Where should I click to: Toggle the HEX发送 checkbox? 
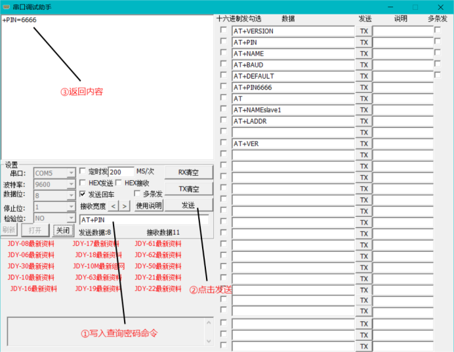(83, 182)
